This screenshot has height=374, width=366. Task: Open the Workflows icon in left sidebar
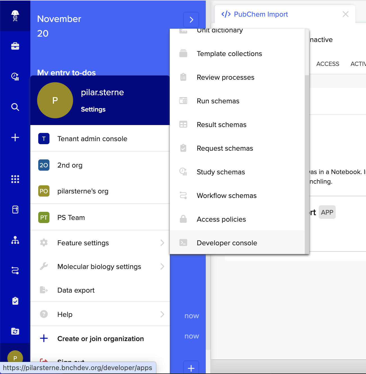click(x=15, y=271)
